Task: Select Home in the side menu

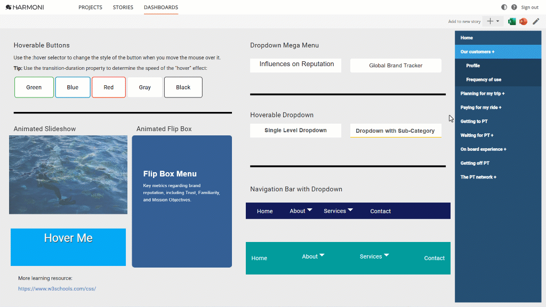Action: (x=498, y=38)
